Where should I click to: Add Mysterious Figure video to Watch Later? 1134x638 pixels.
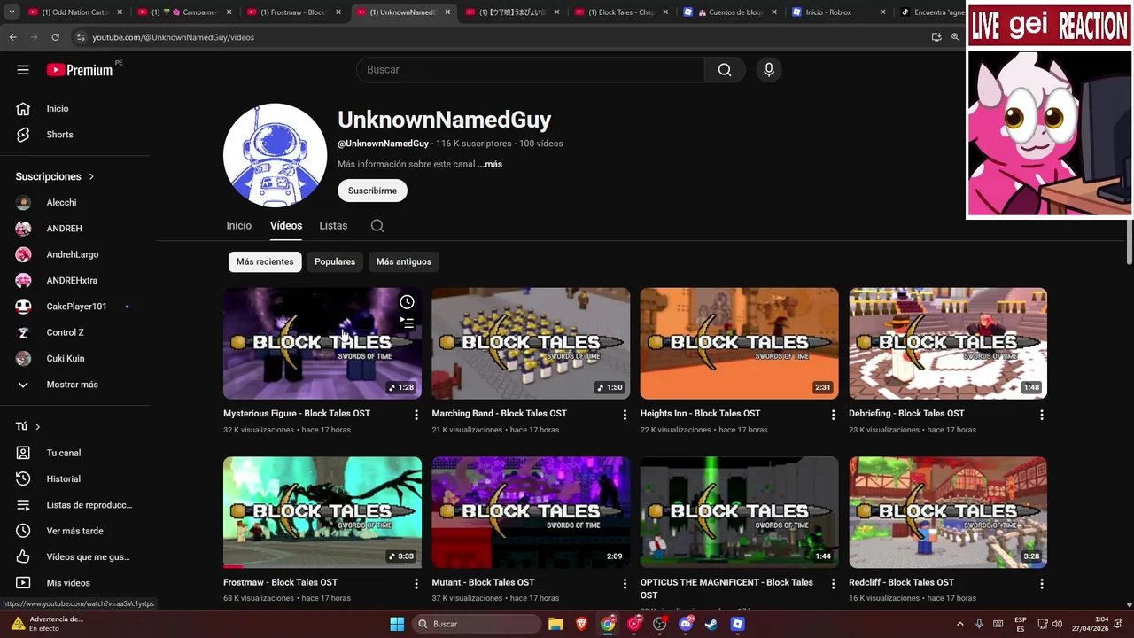click(x=407, y=302)
